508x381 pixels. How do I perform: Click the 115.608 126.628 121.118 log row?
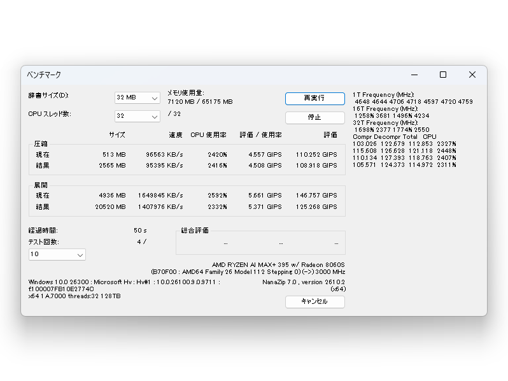(x=405, y=151)
